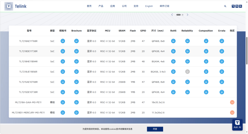Screen dimensions: 248x134
Task: Select the second carousel dot indicator
Action: (182, 15)
